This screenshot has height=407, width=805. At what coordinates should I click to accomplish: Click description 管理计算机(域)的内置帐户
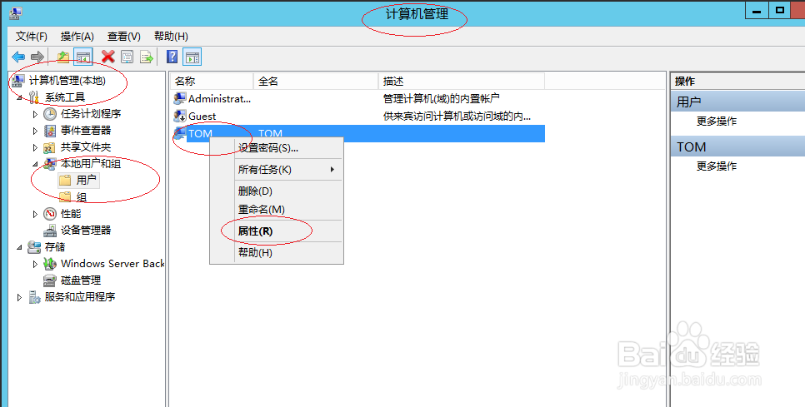pos(441,99)
